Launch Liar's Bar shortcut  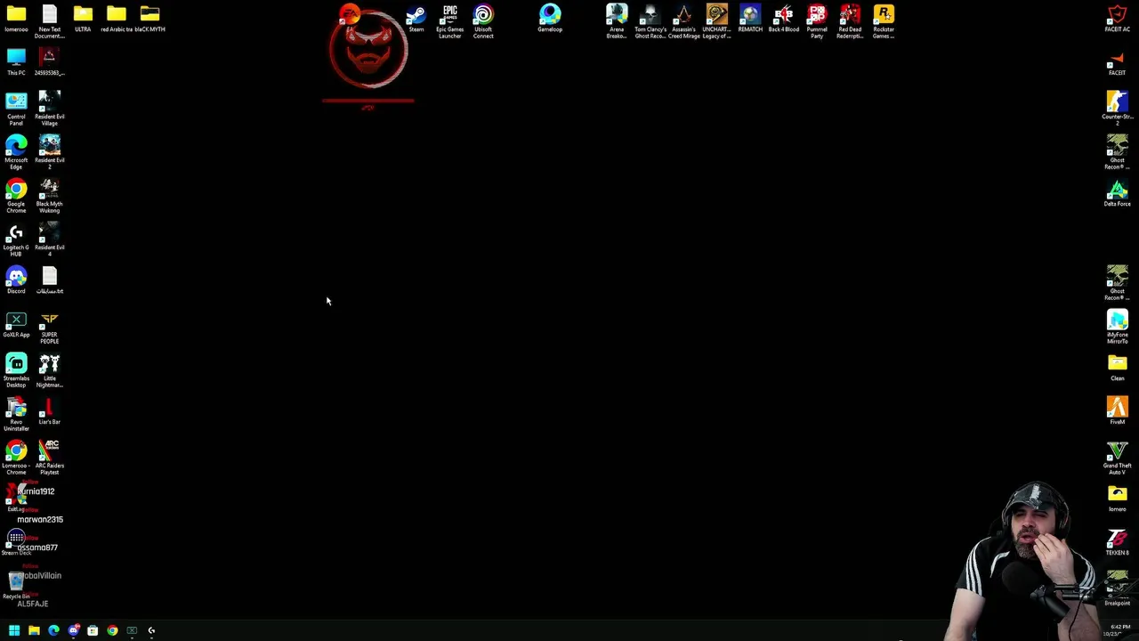(50, 411)
